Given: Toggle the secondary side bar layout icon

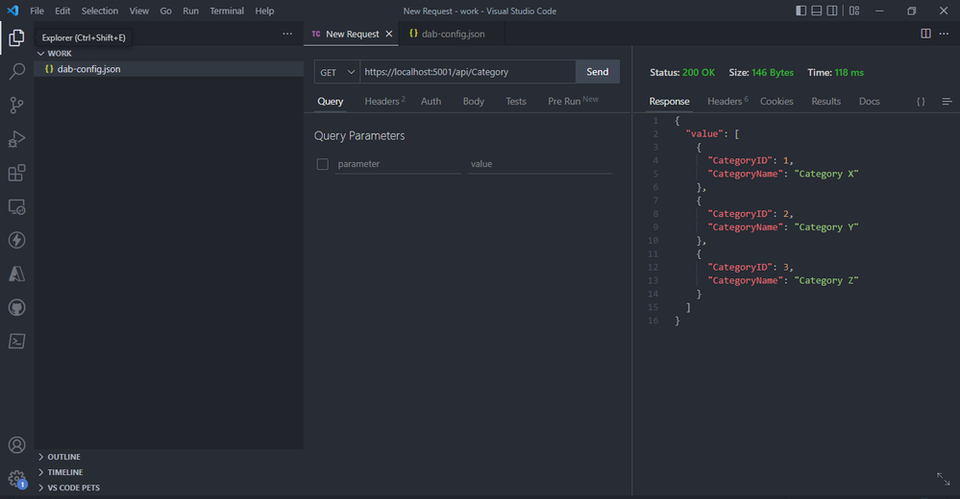Looking at the screenshot, I should click(x=832, y=11).
